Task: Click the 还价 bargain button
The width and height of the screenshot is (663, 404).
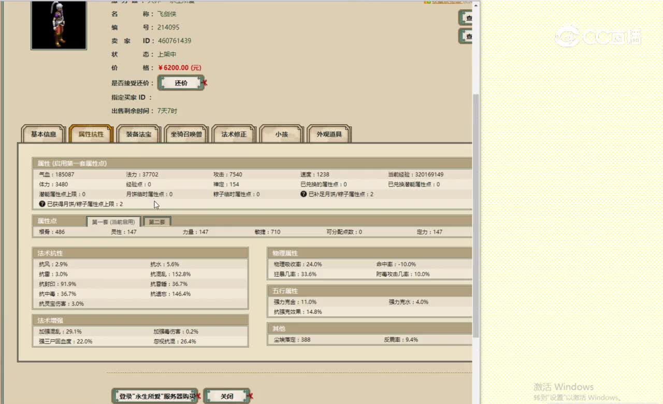Action: (x=181, y=83)
